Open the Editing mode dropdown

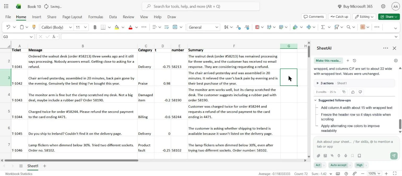tap(364, 17)
